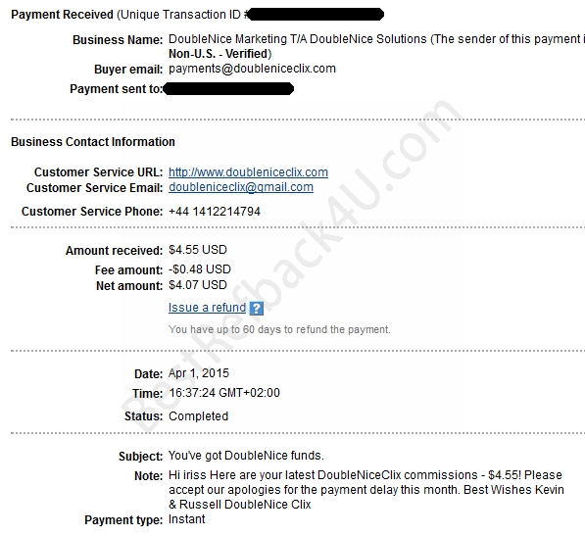
Task: Click the Business Contact Information heading
Action: [93, 142]
